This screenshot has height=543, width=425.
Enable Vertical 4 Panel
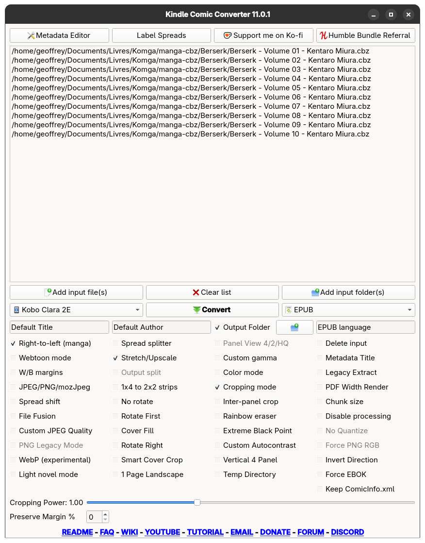pyautogui.click(x=217, y=459)
